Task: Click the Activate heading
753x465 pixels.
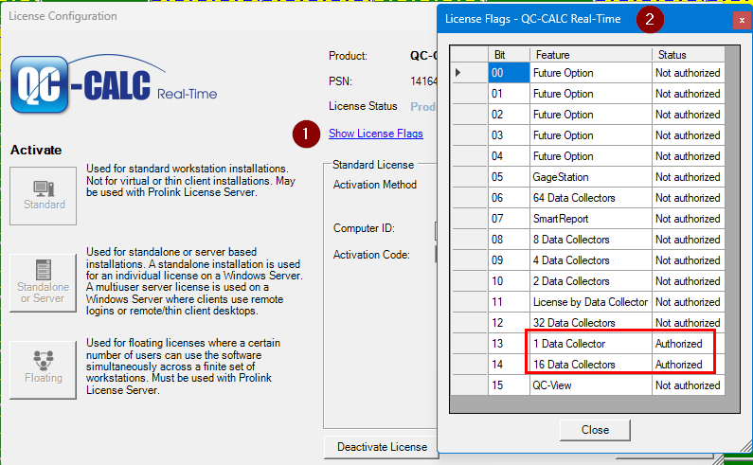Action: (36, 150)
